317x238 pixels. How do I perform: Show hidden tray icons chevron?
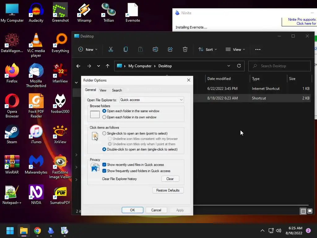click(x=263, y=231)
